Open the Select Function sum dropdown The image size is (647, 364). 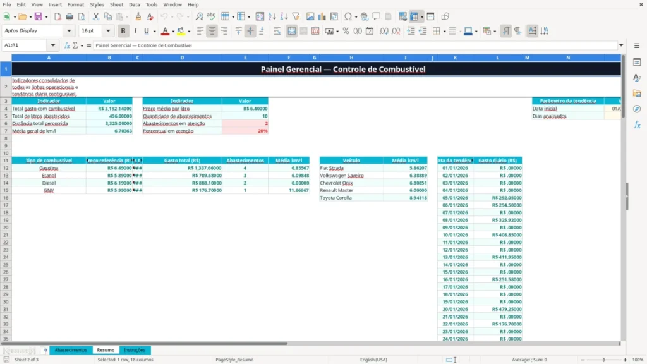click(82, 45)
